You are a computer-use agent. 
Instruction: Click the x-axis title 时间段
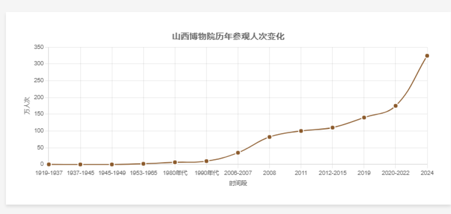238,183
